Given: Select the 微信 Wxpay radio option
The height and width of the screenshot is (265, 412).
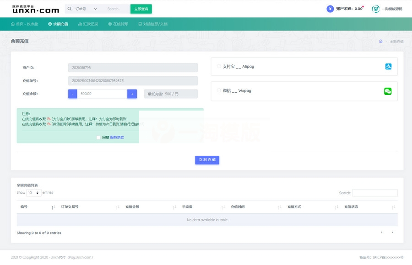Looking at the screenshot, I should click(219, 90).
